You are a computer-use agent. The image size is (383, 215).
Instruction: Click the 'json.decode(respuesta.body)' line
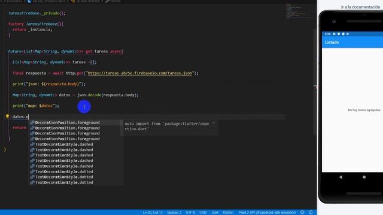tap(75, 95)
